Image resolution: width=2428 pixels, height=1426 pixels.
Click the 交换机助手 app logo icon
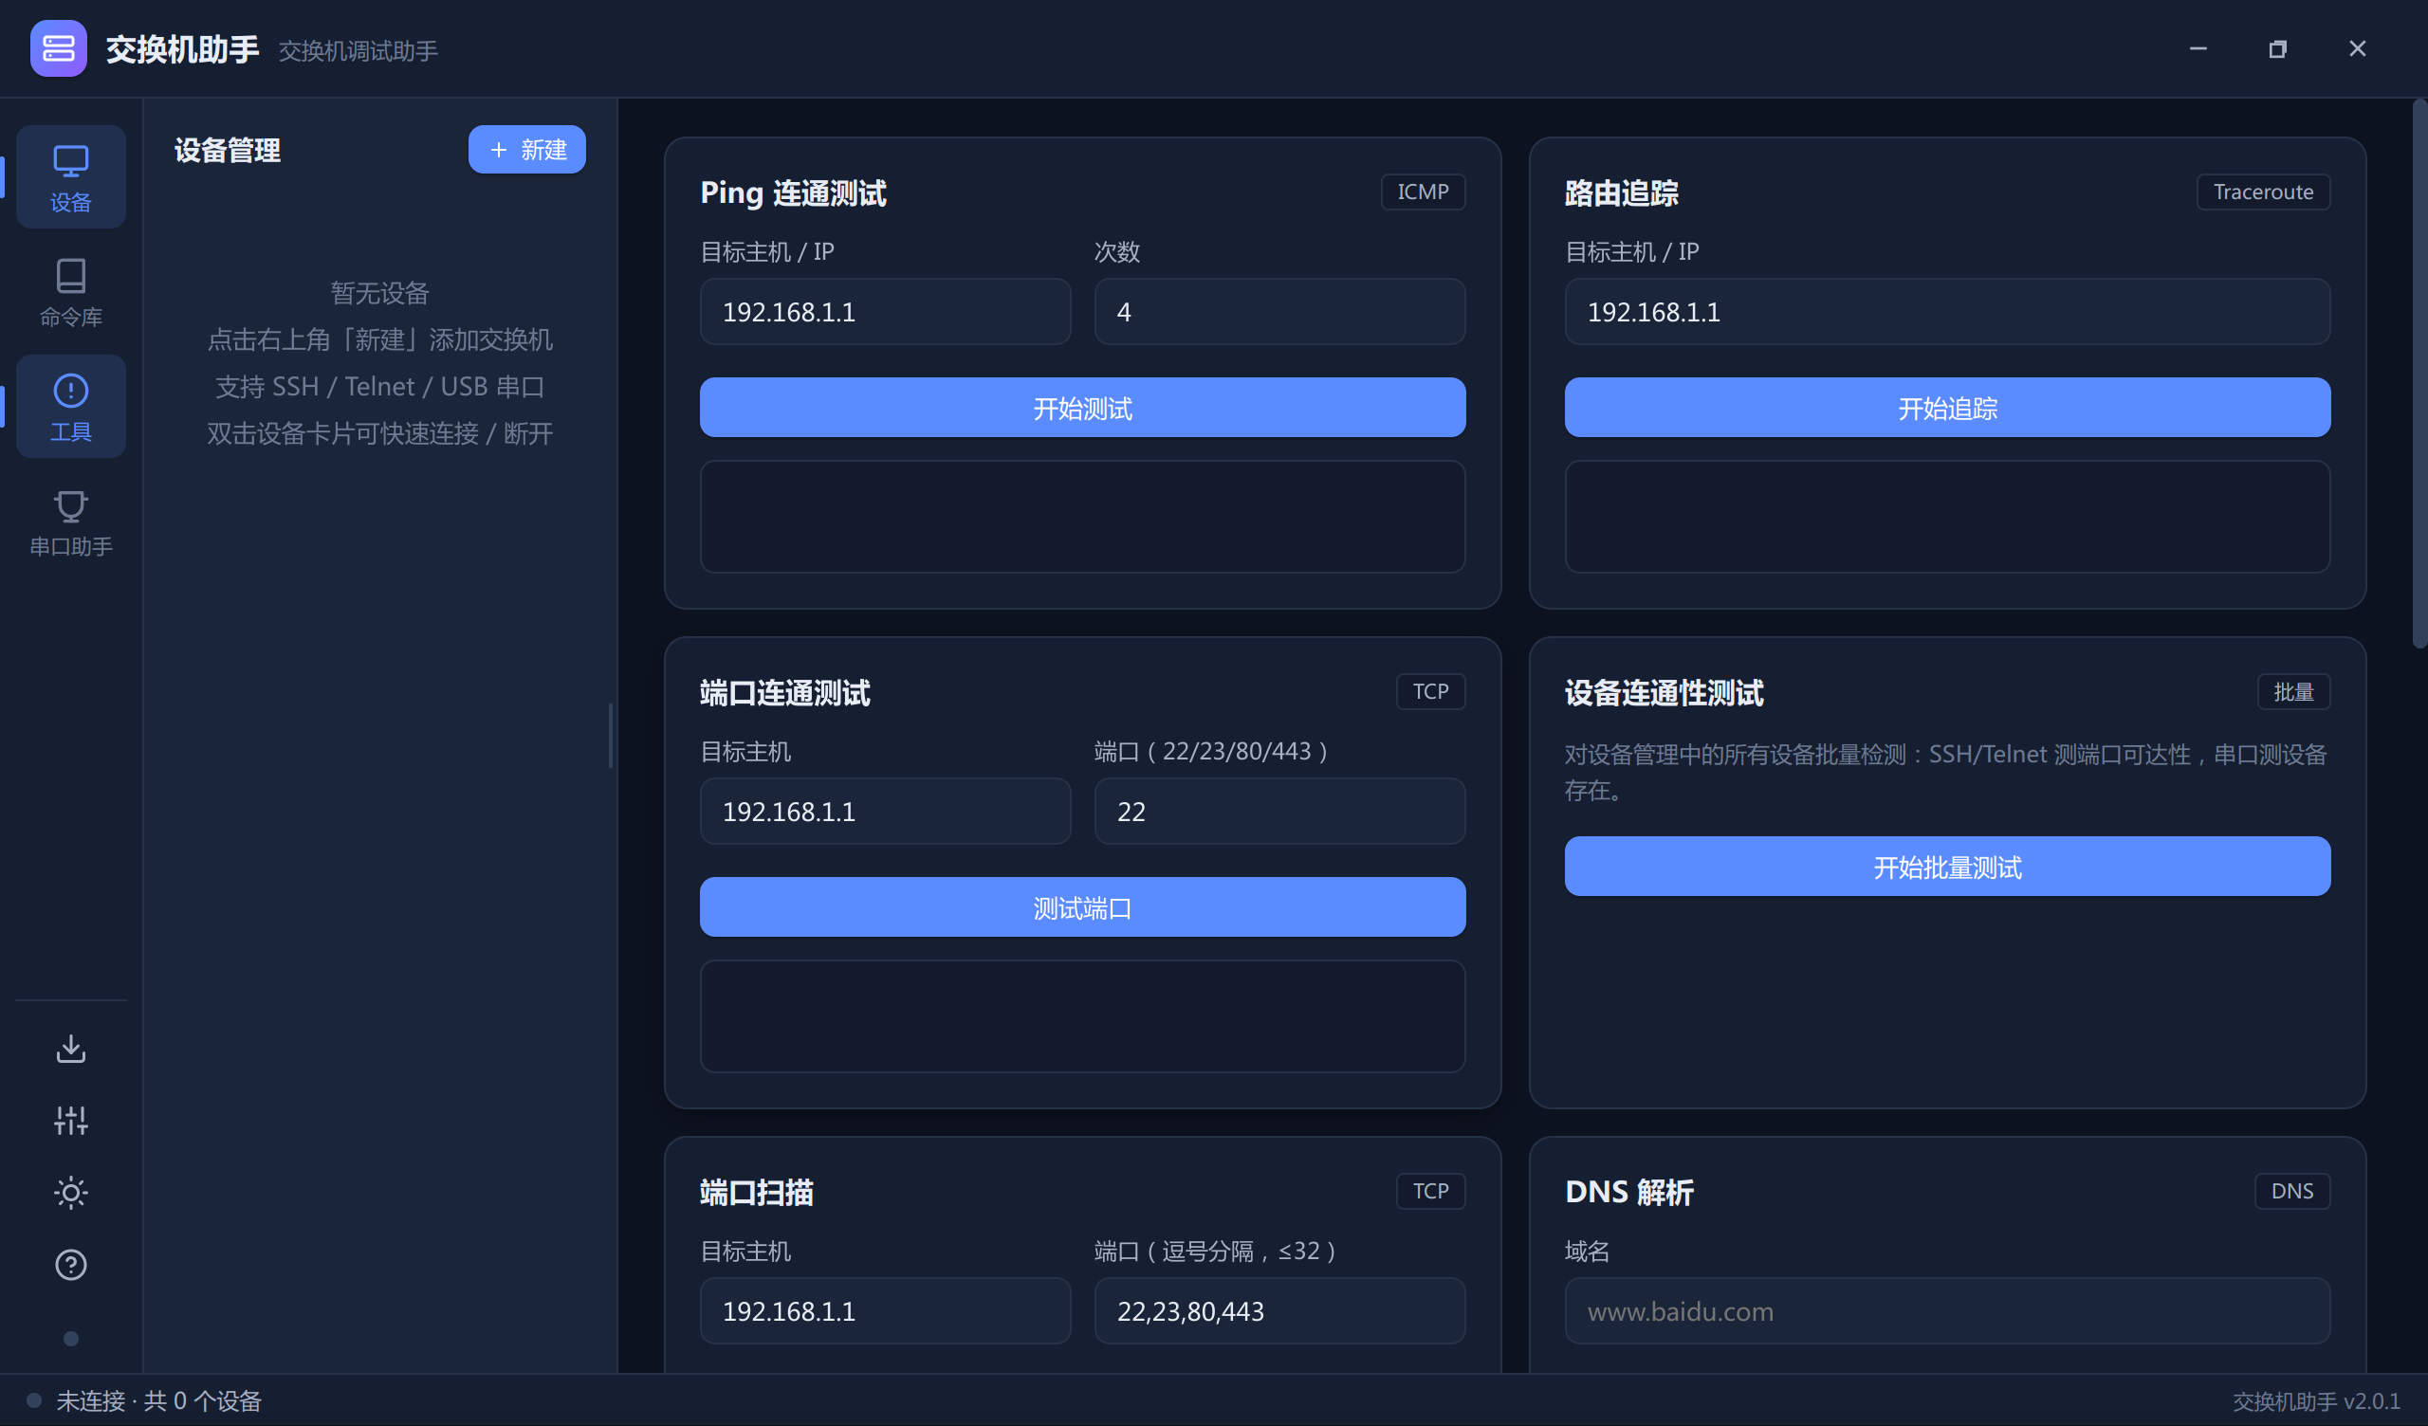[58, 48]
